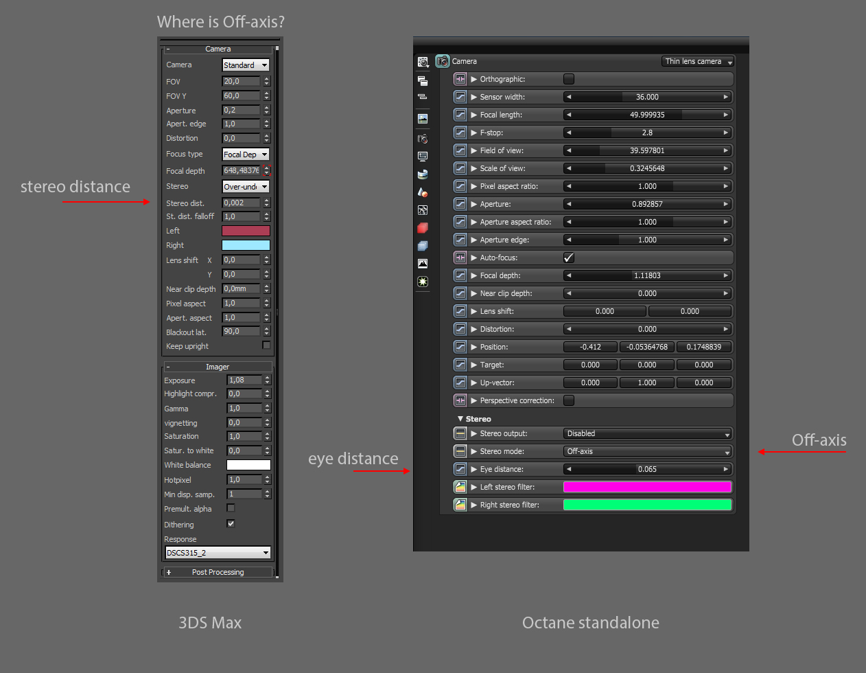
Task: Open the preview configuration camera icon in Octane sidebar
Action: 423,62
